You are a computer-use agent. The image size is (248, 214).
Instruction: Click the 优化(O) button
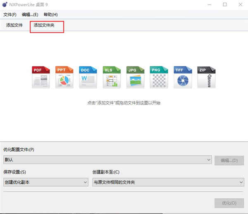tap(229, 203)
